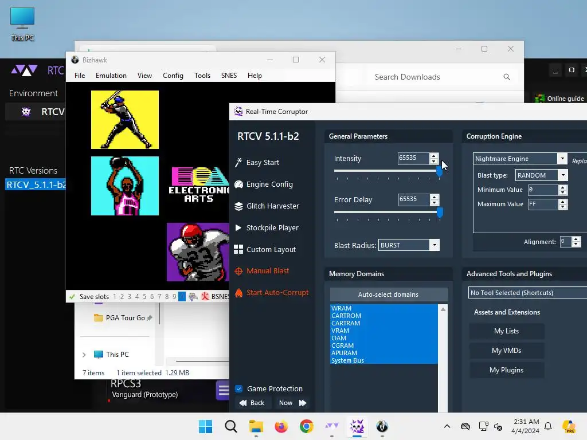Open Bizhawk File menu

click(80, 76)
